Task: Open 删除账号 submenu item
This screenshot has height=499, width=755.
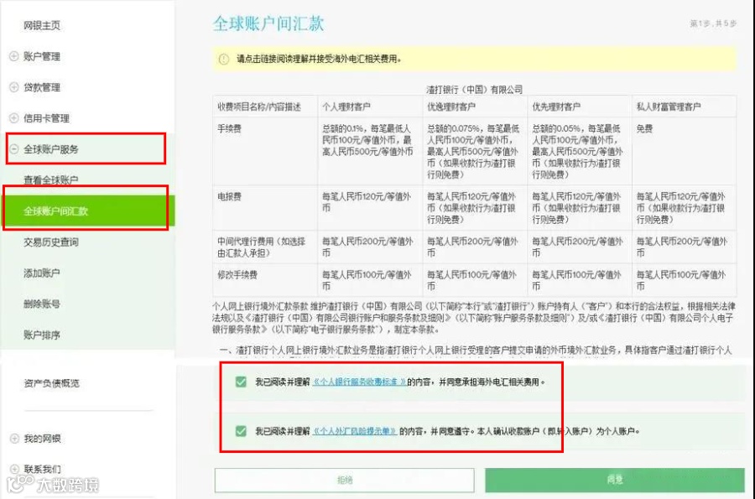Action: point(42,304)
